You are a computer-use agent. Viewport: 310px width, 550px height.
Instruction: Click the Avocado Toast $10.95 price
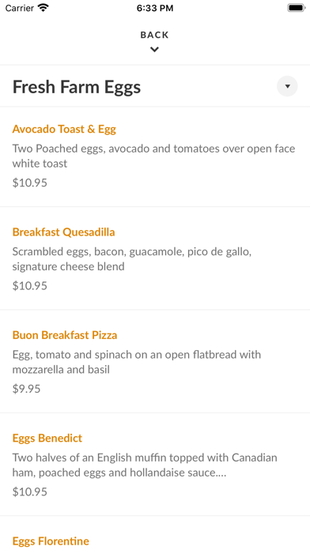[x=30, y=183]
